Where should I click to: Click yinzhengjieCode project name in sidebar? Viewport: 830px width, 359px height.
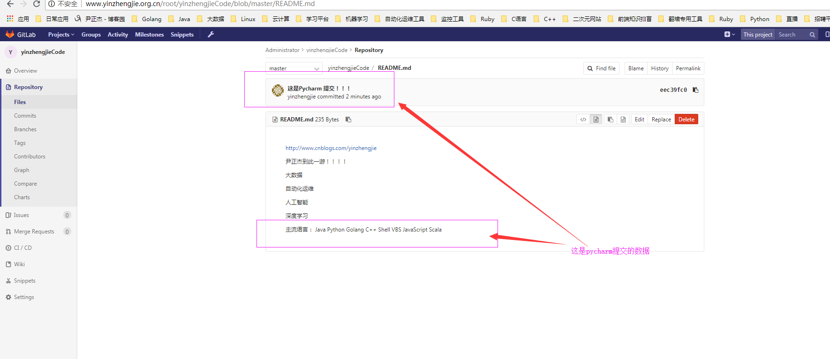[43, 52]
